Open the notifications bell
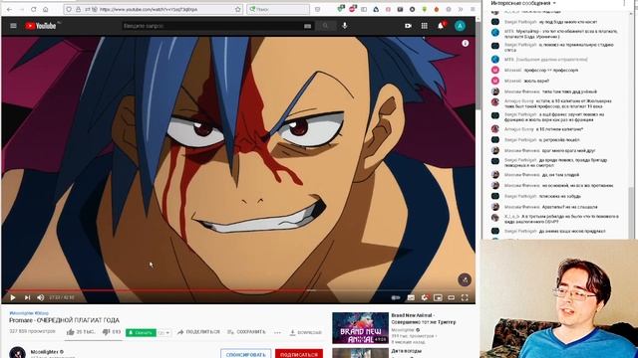The height and width of the screenshot is (358, 638). coord(441,26)
